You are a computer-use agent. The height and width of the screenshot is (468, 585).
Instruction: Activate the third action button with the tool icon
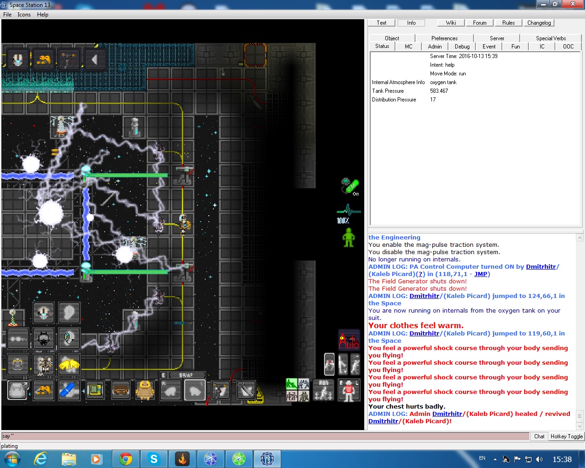pos(69,59)
